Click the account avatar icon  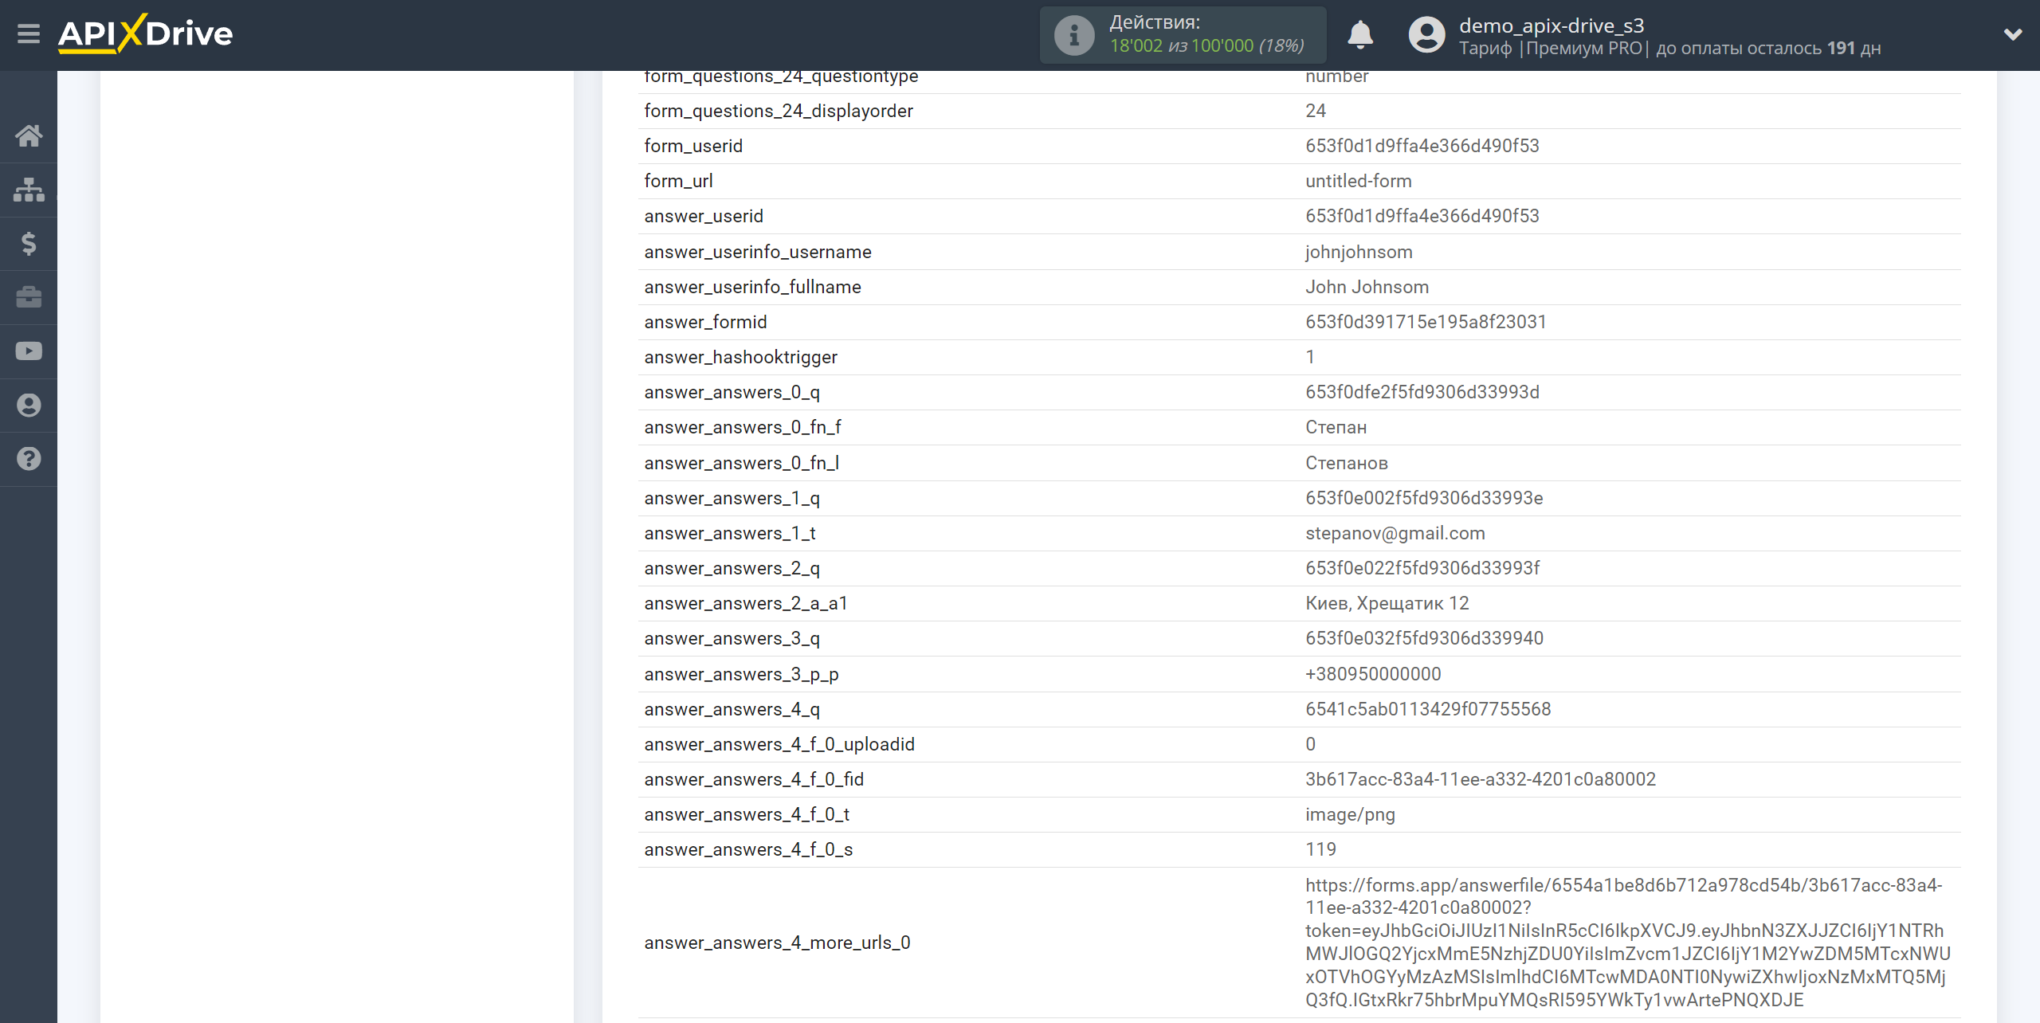pyautogui.click(x=1426, y=35)
